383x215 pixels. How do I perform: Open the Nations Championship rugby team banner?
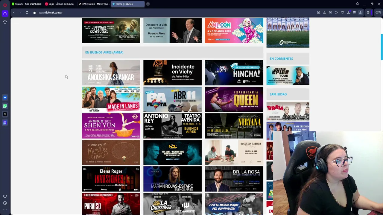288,33
